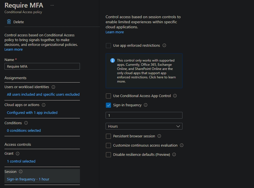Open 0 conditions selected link

click(x=24, y=130)
